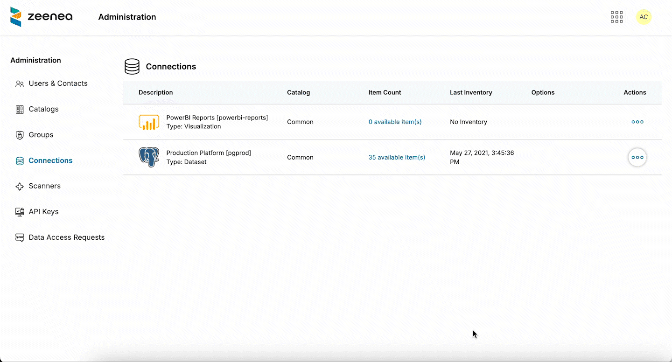The height and width of the screenshot is (362, 672).
Task: Click the PowerBI Reports visualization icon
Action: 149,122
